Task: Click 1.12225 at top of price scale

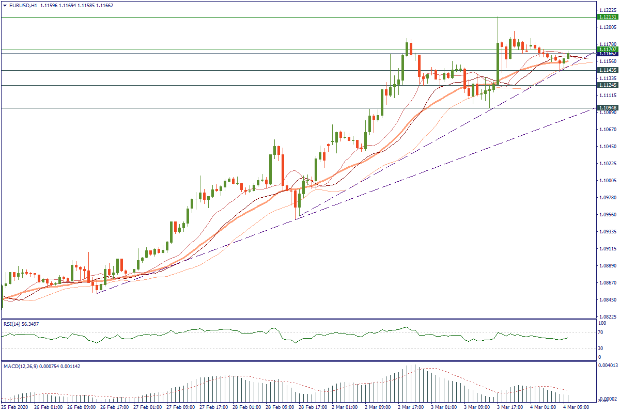Action: click(607, 10)
